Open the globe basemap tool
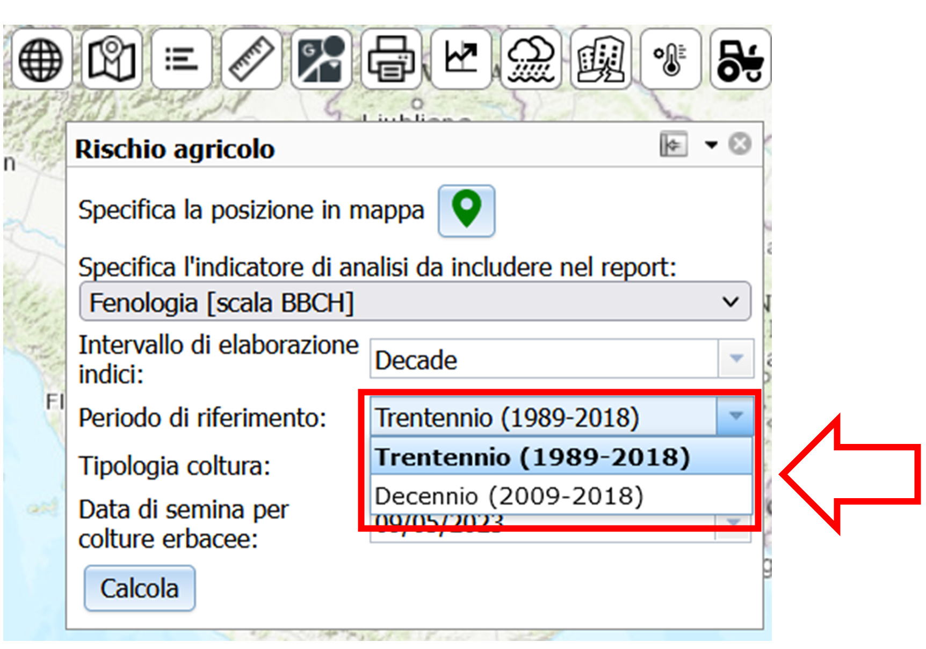Image resolution: width=926 pixels, height=649 pixels. point(41,59)
